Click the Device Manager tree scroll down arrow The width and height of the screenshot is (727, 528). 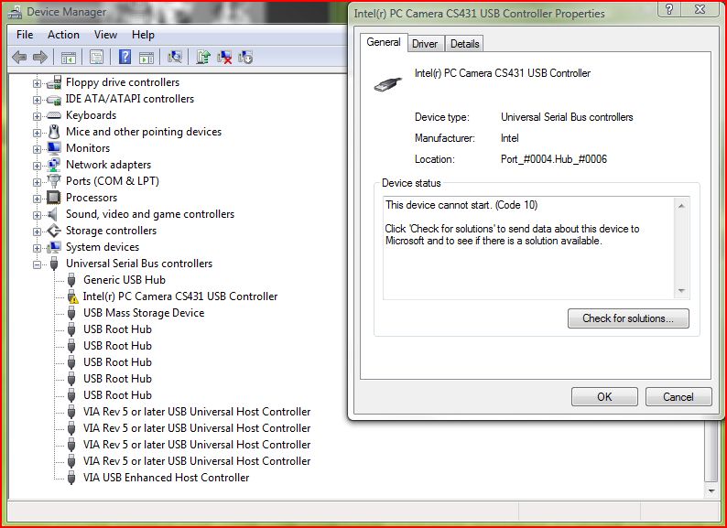pos(711,490)
